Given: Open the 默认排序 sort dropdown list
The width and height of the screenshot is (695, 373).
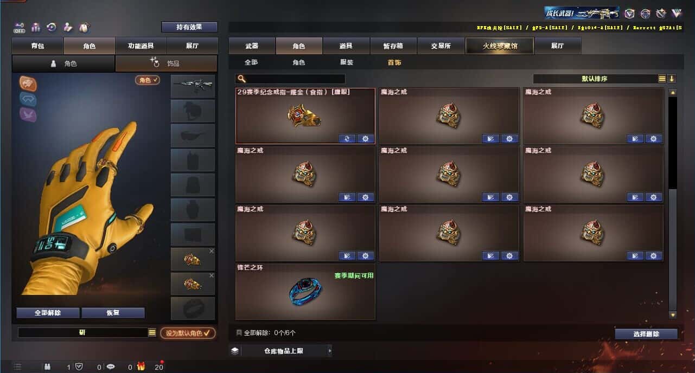Looking at the screenshot, I should click(662, 79).
